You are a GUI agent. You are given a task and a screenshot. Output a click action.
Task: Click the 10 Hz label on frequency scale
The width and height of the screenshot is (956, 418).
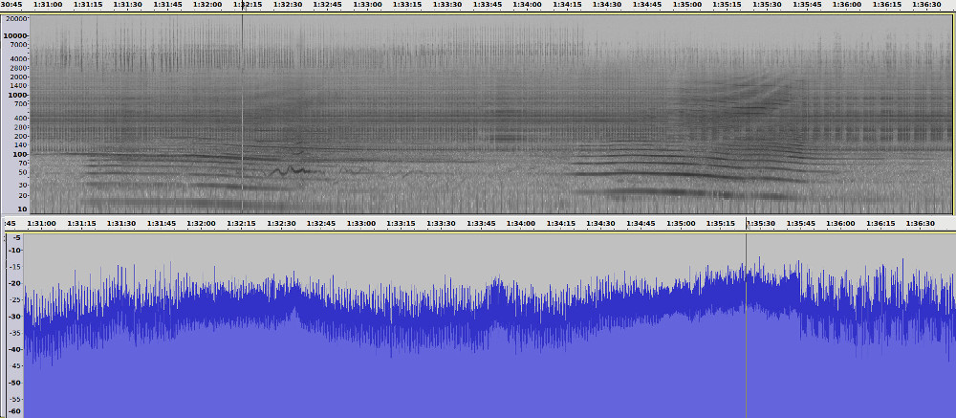[23, 209]
